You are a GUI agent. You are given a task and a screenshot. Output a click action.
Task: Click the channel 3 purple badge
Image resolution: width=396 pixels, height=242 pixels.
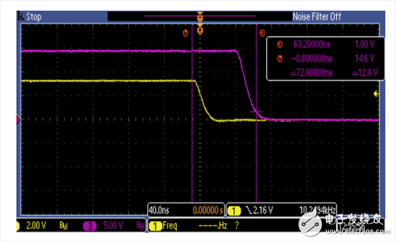tap(90, 226)
